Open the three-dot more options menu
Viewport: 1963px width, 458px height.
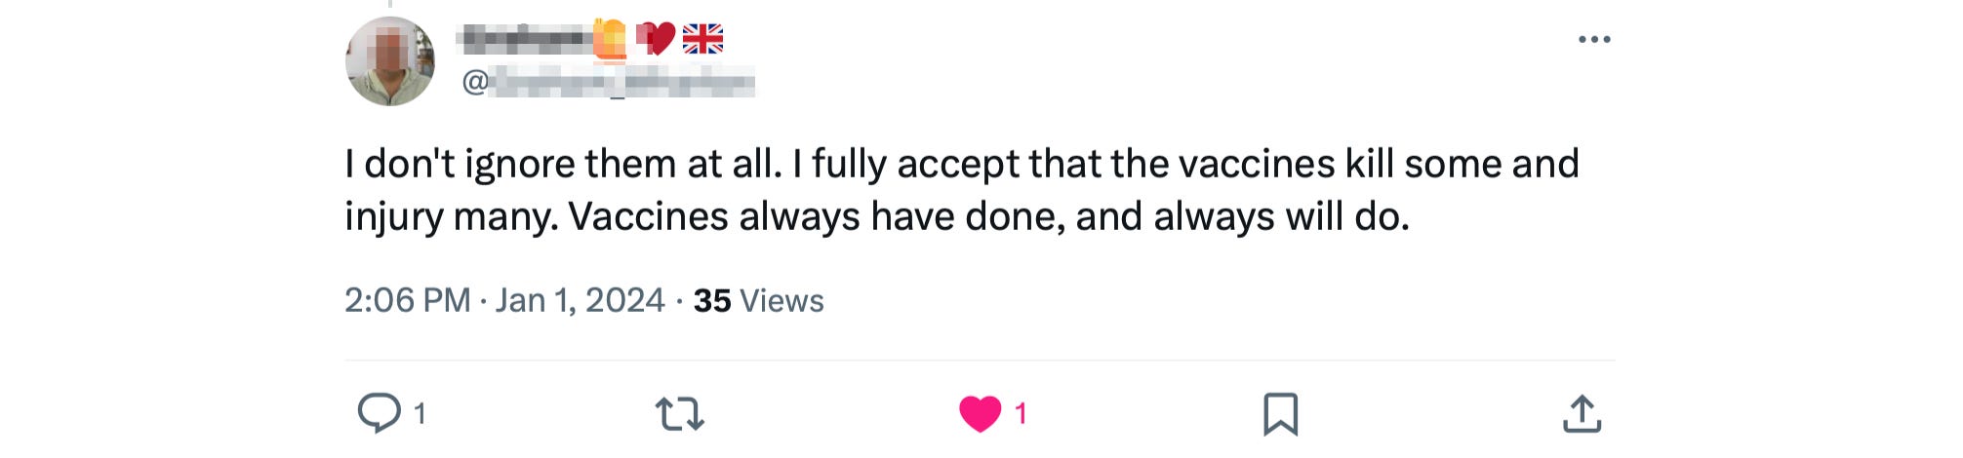coord(1593,39)
